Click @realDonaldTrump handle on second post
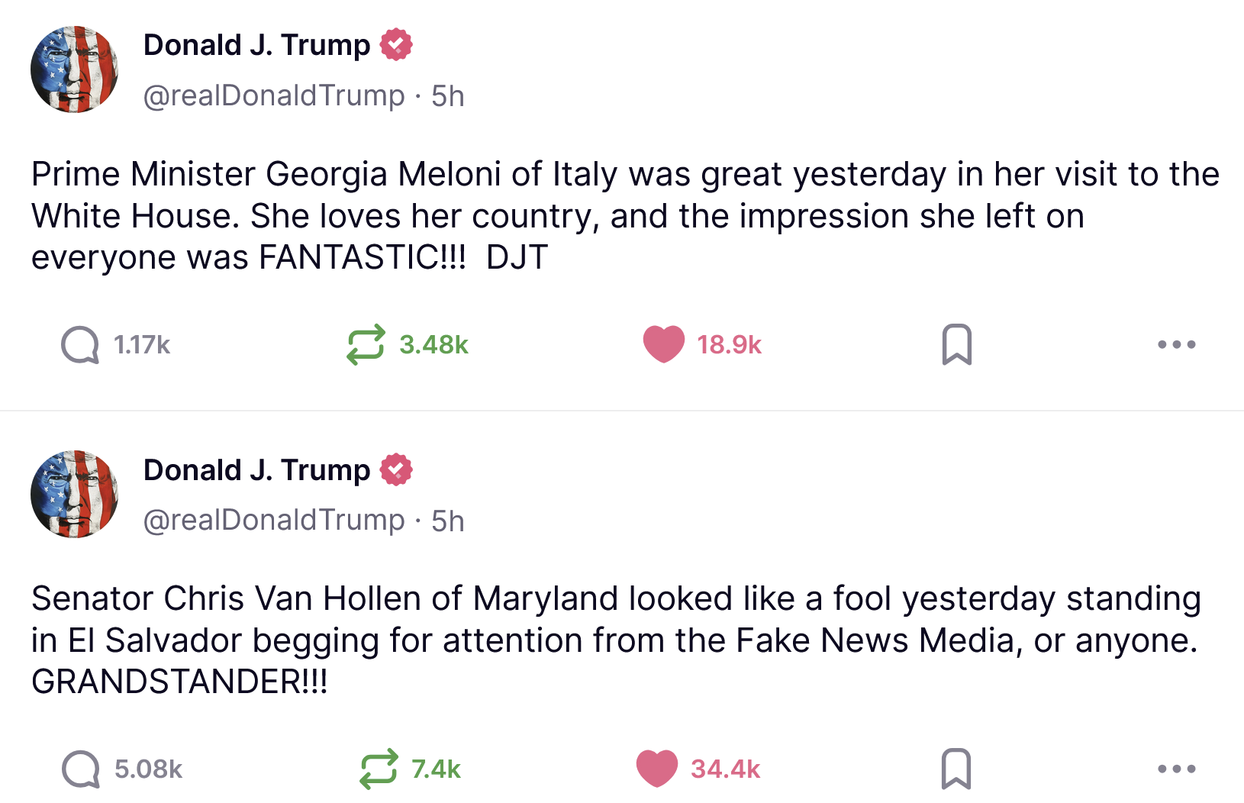1244x803 pixels. pos(274,521)
